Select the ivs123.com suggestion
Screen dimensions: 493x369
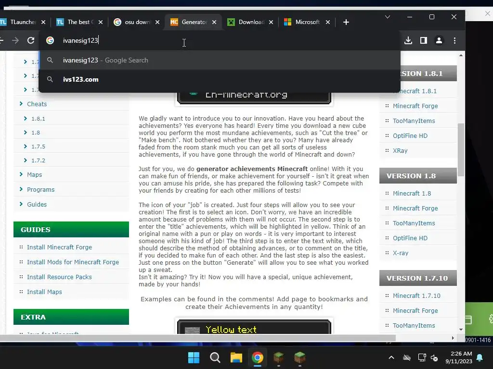point(220,79)
